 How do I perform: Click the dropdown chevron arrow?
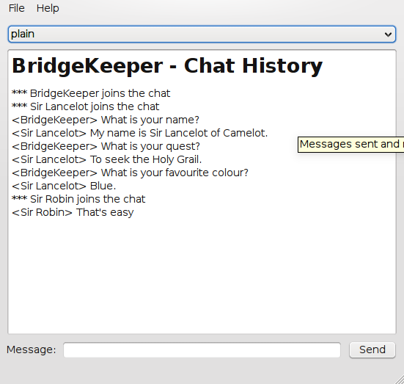point(388,35)
